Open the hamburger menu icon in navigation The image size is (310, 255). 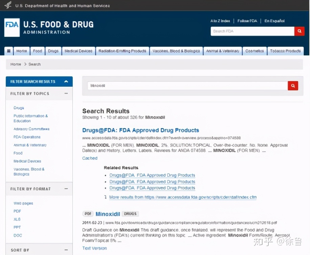tap(9, 51)
